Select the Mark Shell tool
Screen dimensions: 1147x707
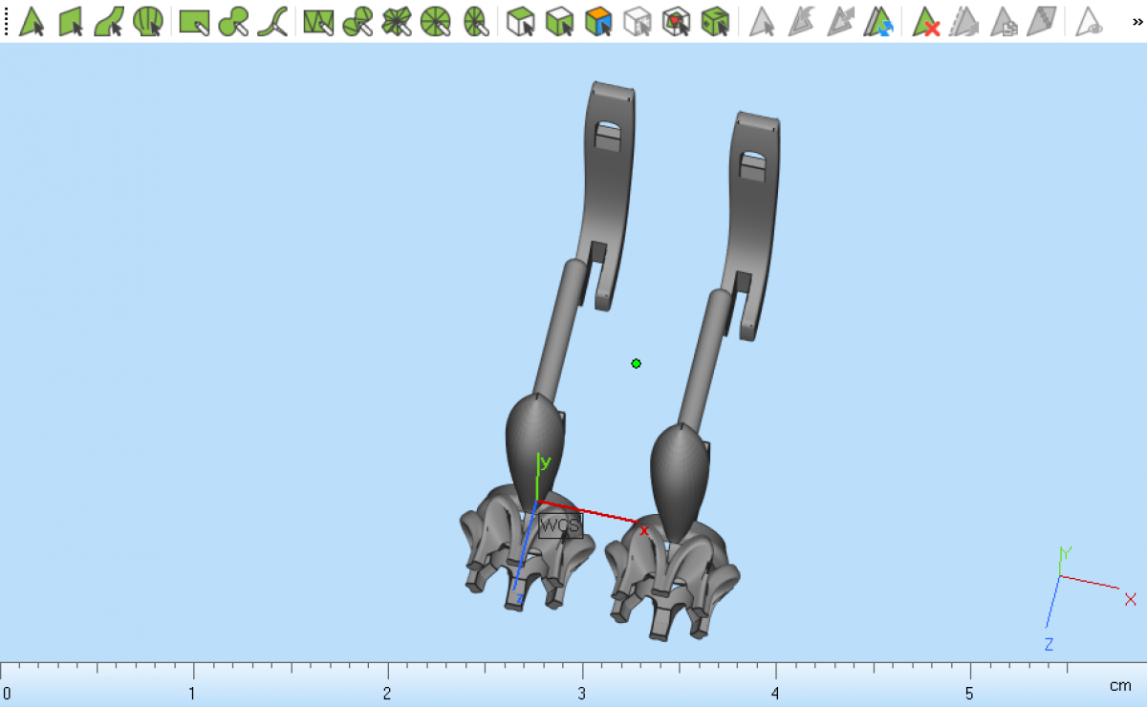click(148, 21)
